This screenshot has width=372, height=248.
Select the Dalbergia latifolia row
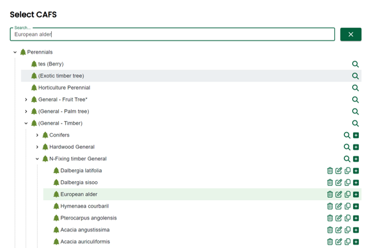pyautogui.click(x=202, y=171)
